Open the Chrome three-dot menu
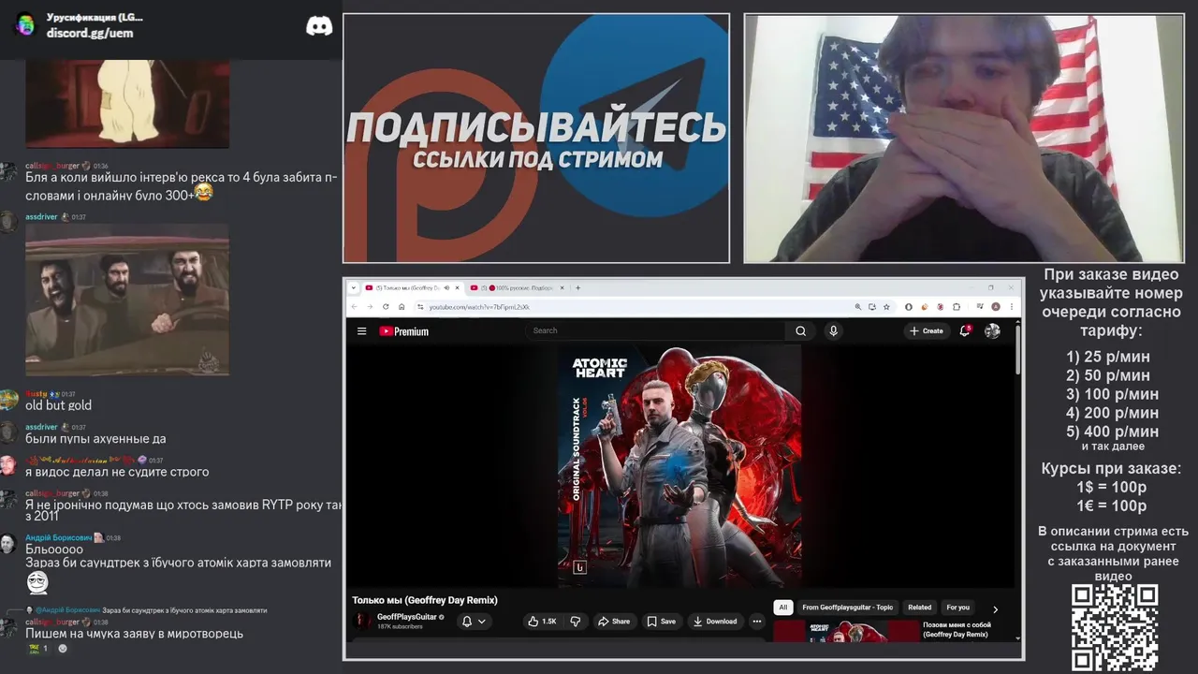 click(1012, 307)
